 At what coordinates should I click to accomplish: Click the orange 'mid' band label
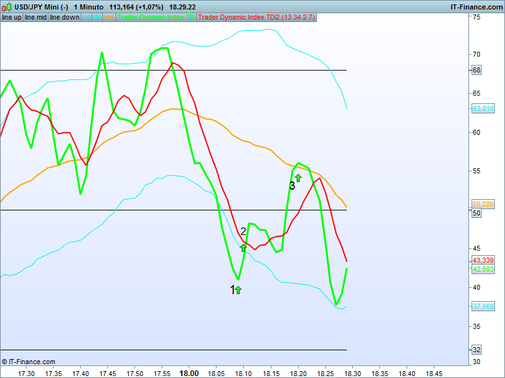pos(109,18)
